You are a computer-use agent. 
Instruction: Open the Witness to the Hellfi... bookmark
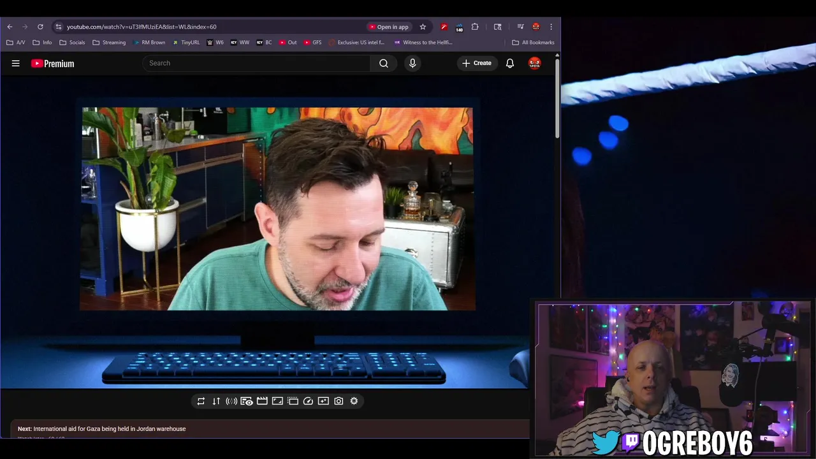tap(423, 43)
